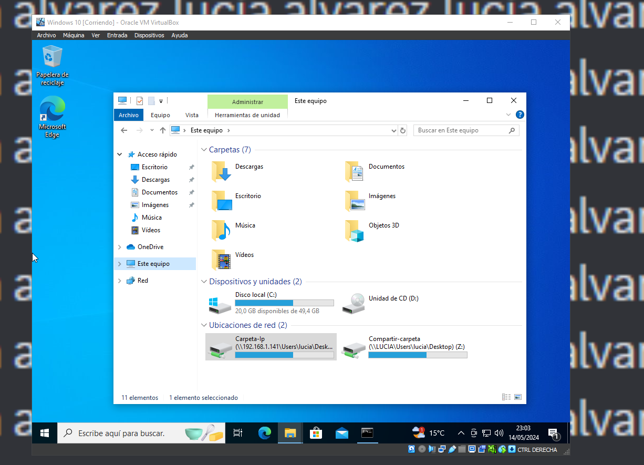Unpin Imágenes from Acceso rápido
This screenshot has height=465, width=644.
pos(191,204)
